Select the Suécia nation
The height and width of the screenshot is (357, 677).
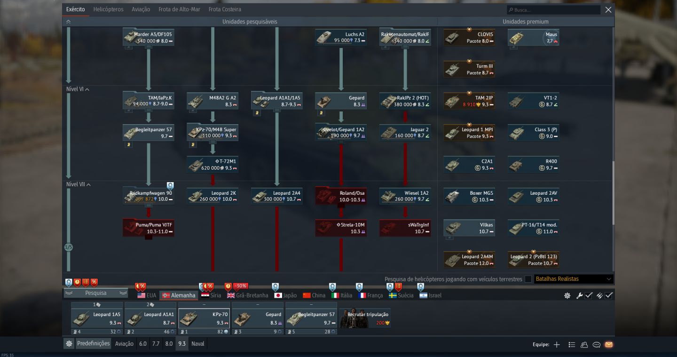click(x=401, y=295)
